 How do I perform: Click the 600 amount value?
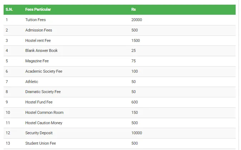click(135, 102)
